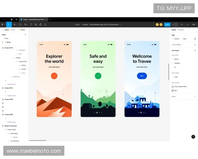Open the help question mark button

[x=193, y=136]
